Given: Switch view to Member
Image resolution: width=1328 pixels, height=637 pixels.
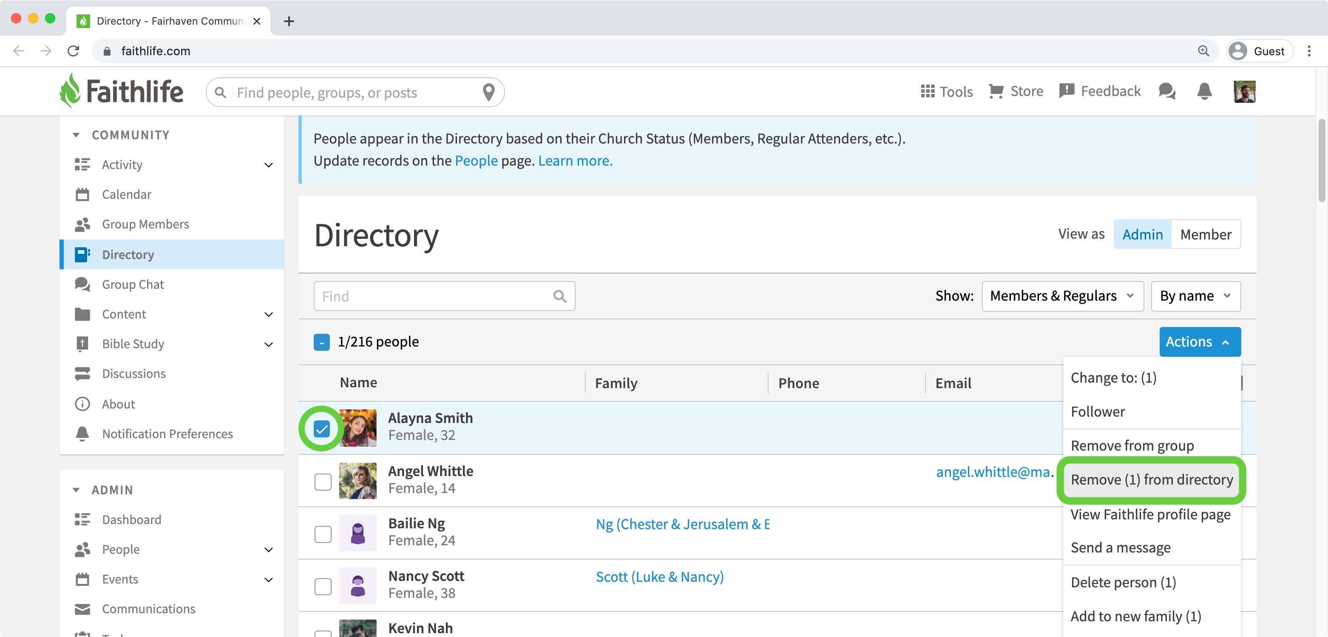Looking at the screenshot, I should [x=1206, y=234].
